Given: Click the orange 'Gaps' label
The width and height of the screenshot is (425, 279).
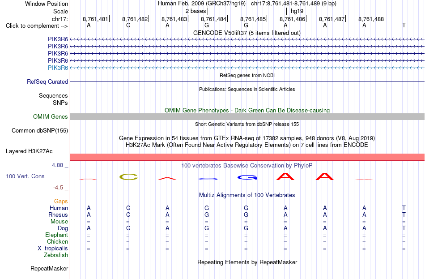Looking at the screenshot, I should (x=61, y=202).
